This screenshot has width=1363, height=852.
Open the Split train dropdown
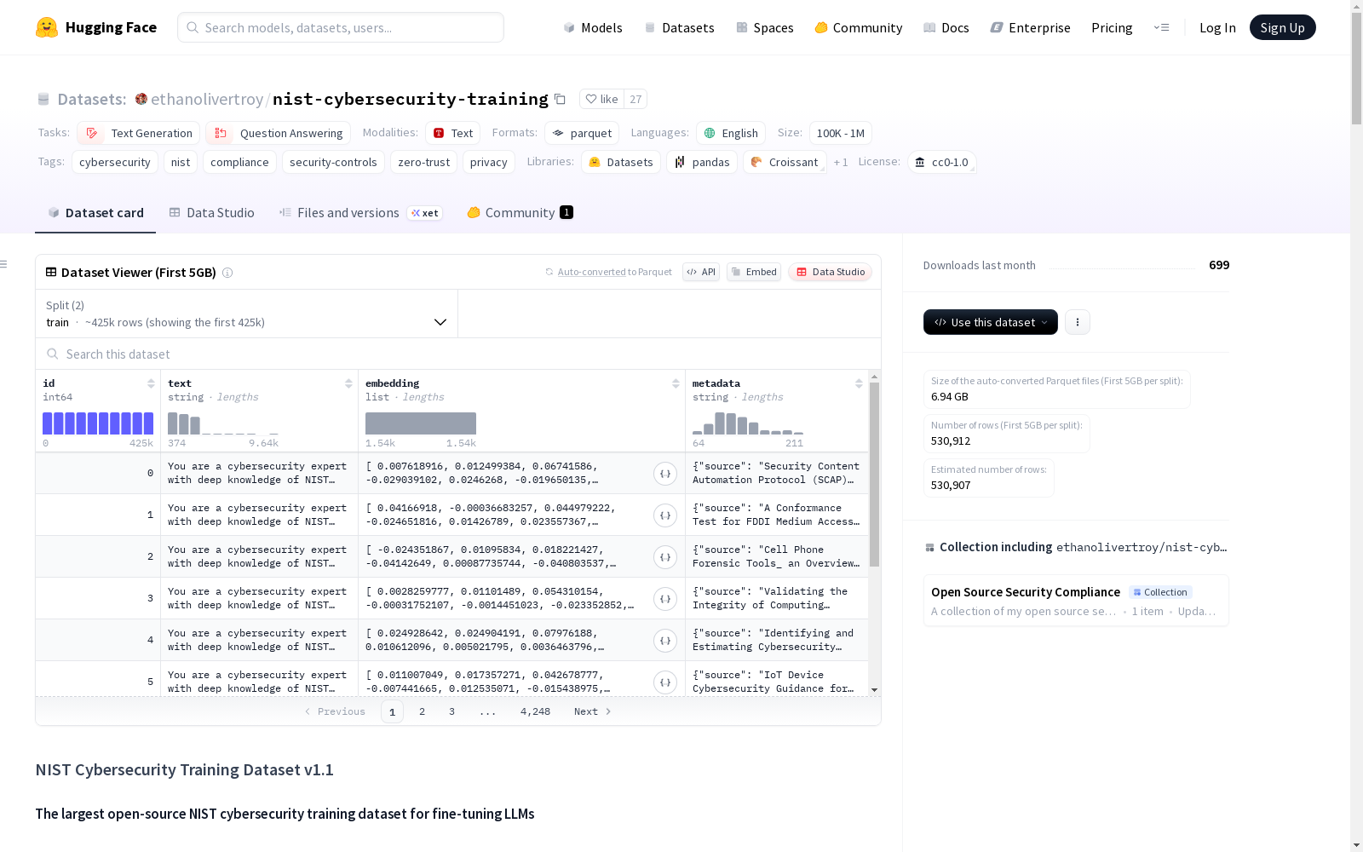[x=247, y=314]
